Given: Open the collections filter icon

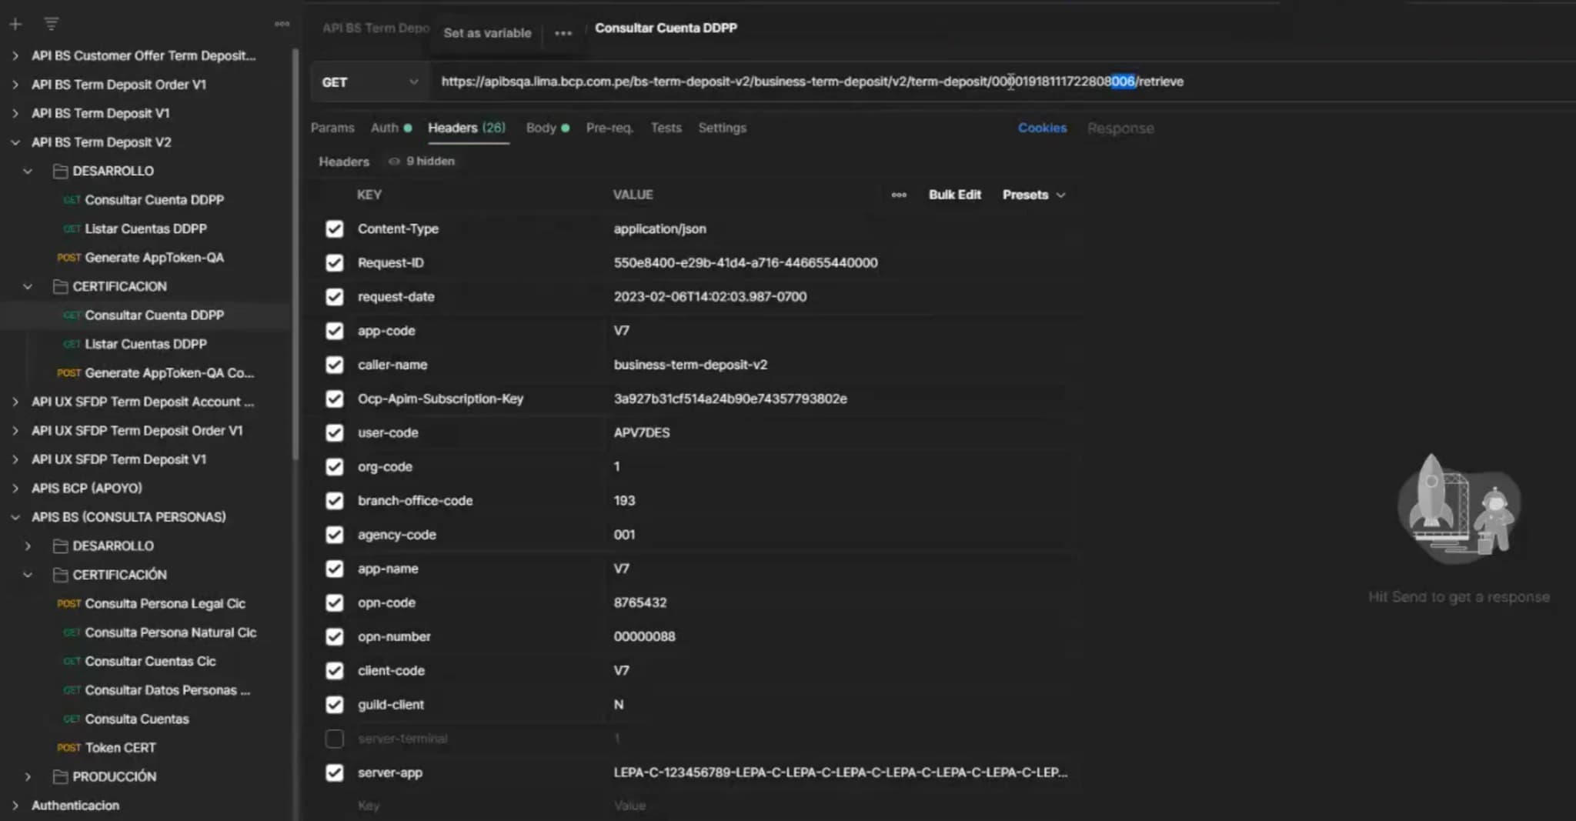Looking at the screenshot, I should point(52,25).
